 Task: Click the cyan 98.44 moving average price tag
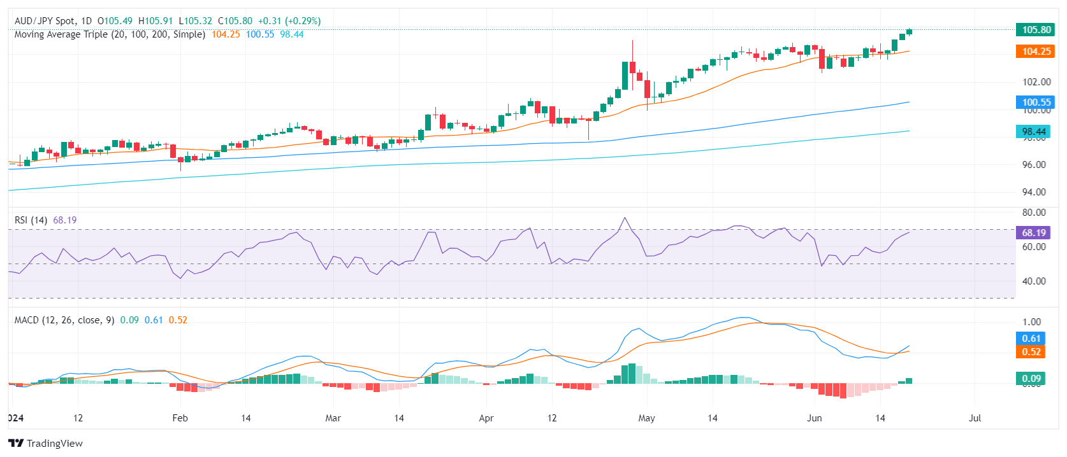point(1033,132)
